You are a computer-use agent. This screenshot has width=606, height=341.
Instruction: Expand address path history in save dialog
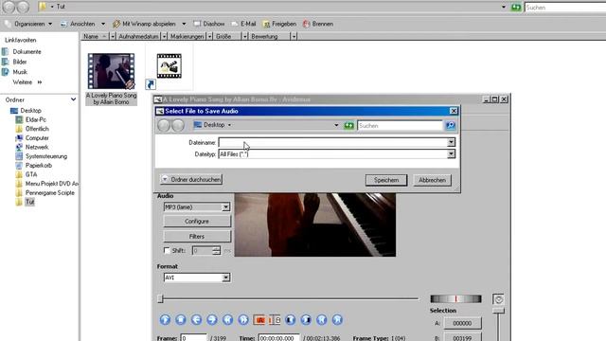(x=336, y=125)
